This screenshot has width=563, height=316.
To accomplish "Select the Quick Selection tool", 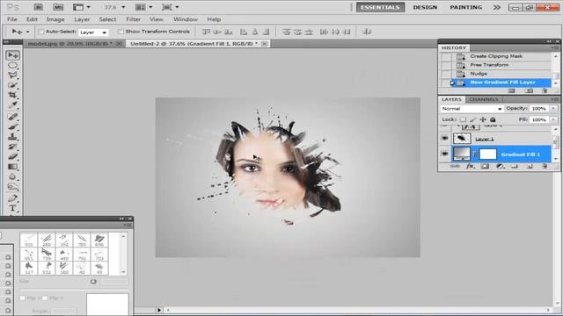I will click(x=12, y=85).
